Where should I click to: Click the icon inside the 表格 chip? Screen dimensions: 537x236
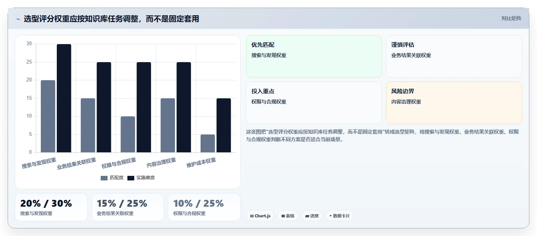tap(283, 216)
